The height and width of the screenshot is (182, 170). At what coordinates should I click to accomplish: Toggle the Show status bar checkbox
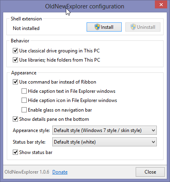pos(16,152)
